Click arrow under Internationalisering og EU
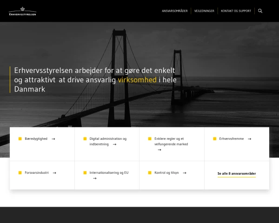 (95, 178)
